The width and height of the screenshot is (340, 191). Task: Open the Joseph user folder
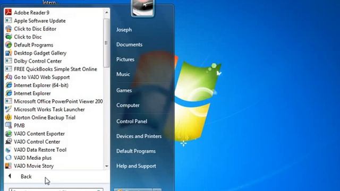point(124,30)
